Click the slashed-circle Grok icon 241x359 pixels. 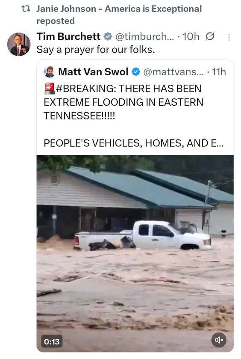point(210,36)
